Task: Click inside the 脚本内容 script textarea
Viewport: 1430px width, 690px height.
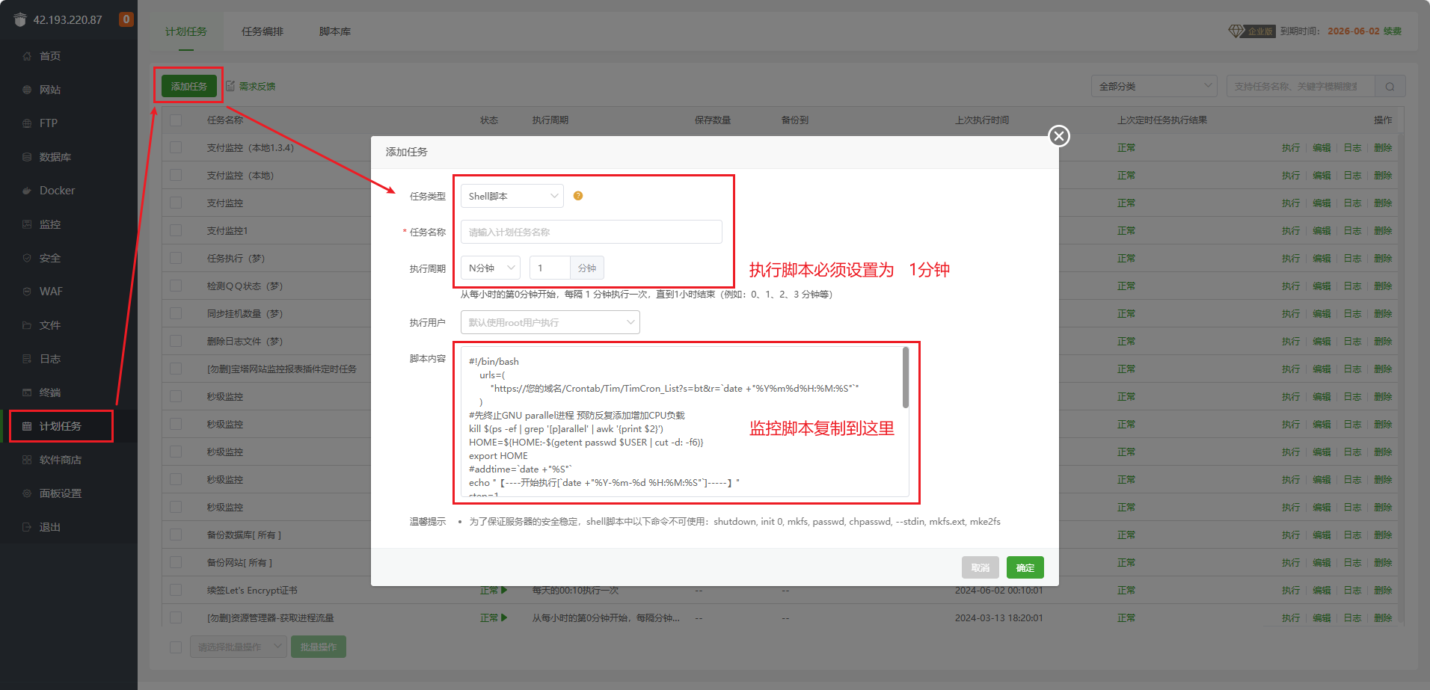Action: tap(681, 422)
